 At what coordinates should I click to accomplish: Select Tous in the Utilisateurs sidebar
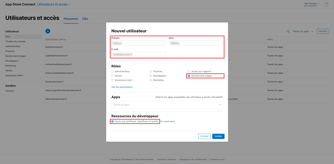(x=23, y=37)
